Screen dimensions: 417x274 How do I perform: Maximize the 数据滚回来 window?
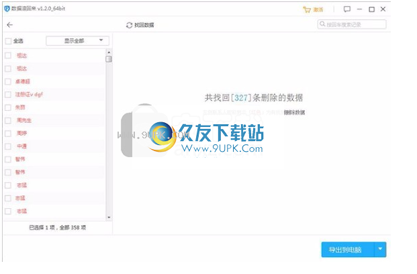click(371, 9)
